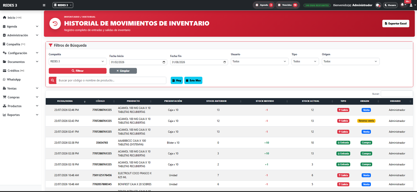Open the Agenda notifications badge
Viewport: 417px width, 192px height.
[x=264, y=5]
